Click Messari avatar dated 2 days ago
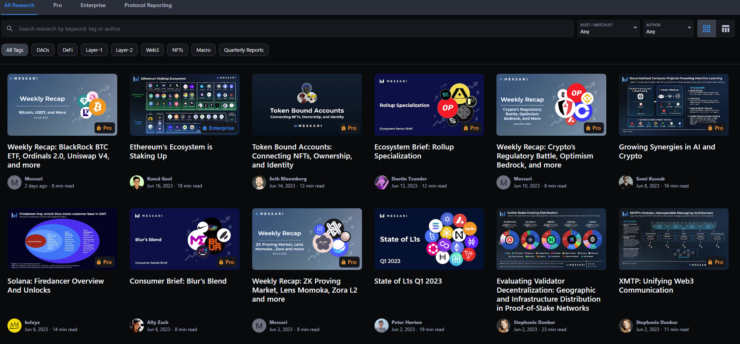Screen dimensions: 740x344 click(15, 182)
